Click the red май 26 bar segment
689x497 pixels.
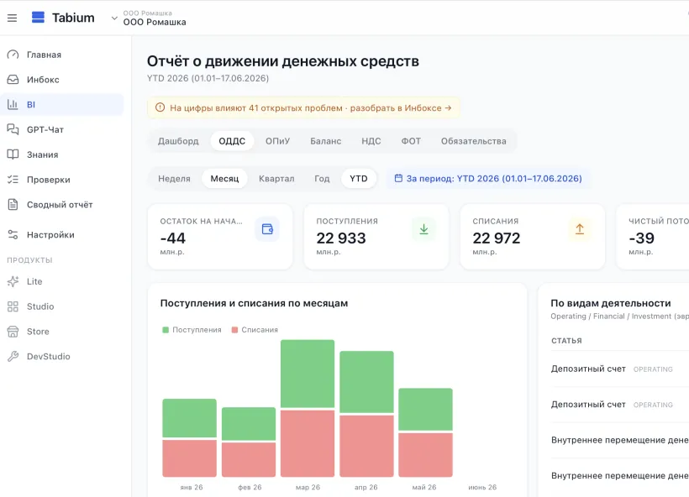425,455
